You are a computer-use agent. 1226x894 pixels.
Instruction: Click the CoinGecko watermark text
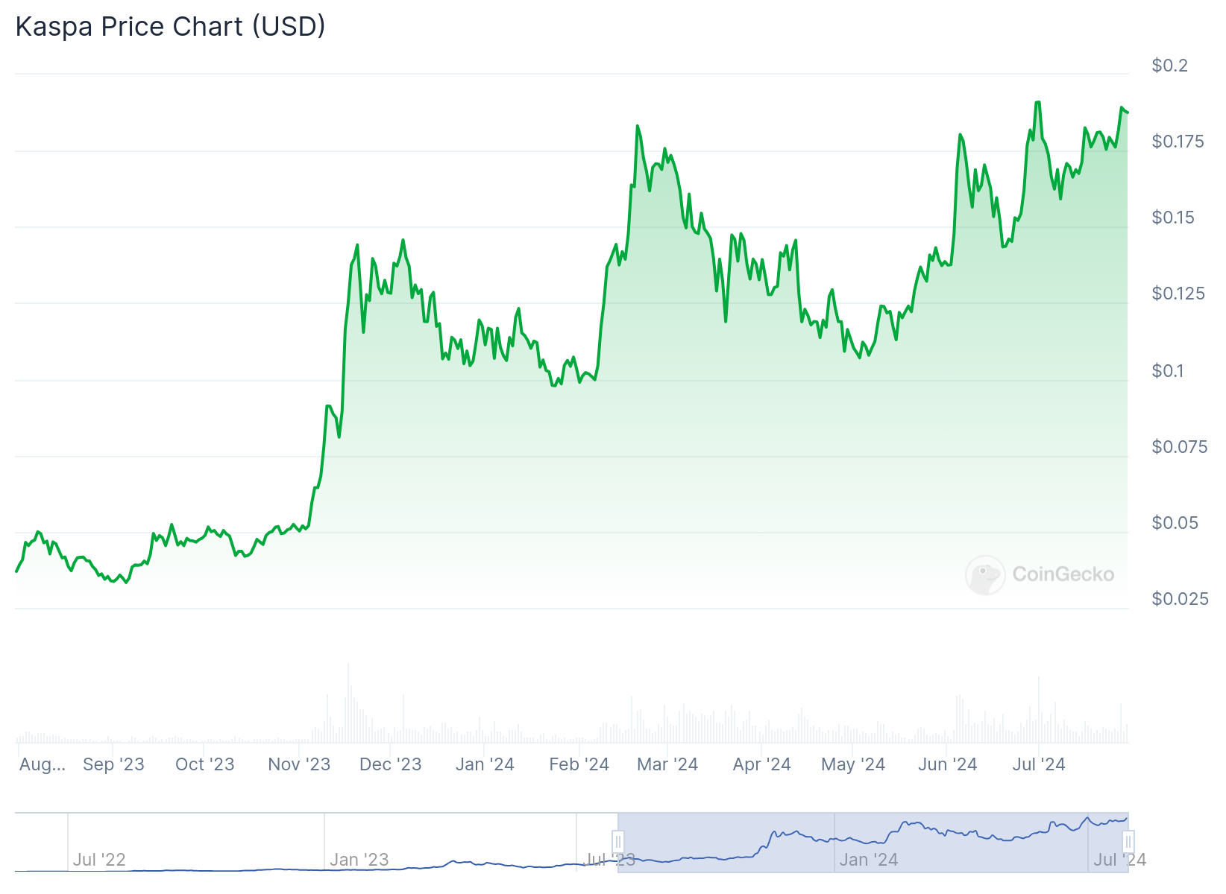(1063, 574)
